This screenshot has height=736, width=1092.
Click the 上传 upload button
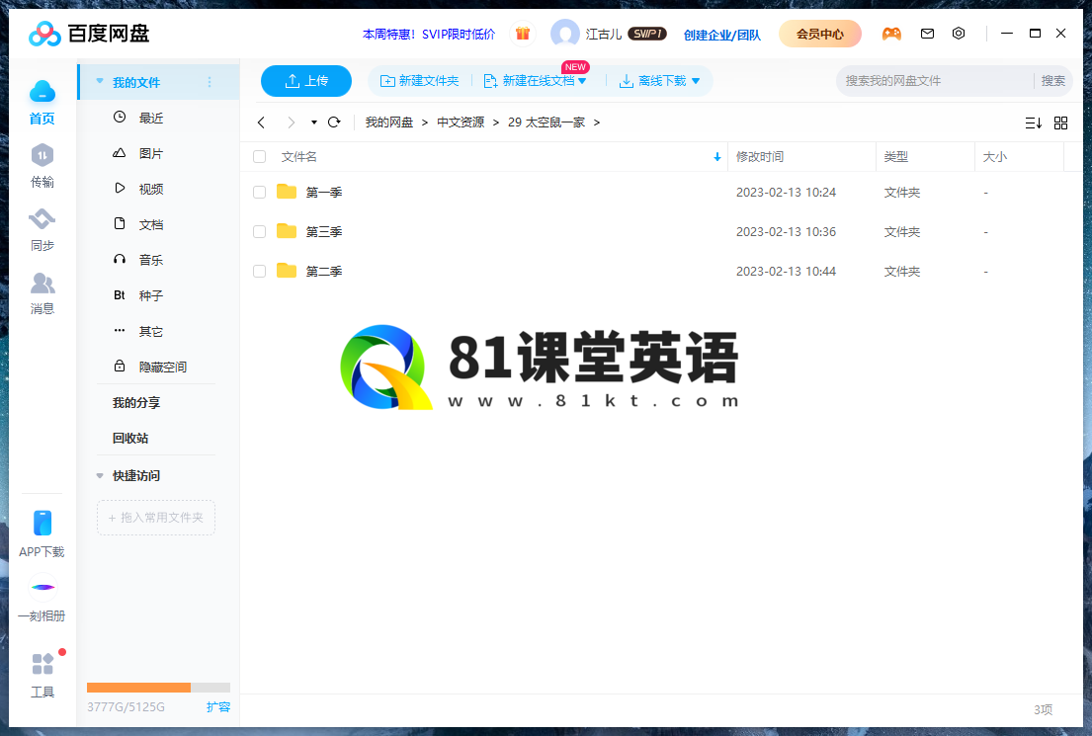pyautogui.click(x=305, y=81)
